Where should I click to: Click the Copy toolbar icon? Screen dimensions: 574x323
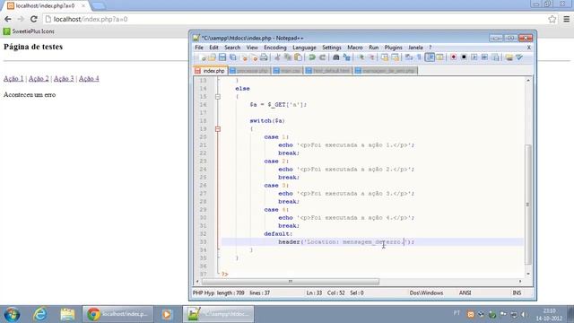287,57
